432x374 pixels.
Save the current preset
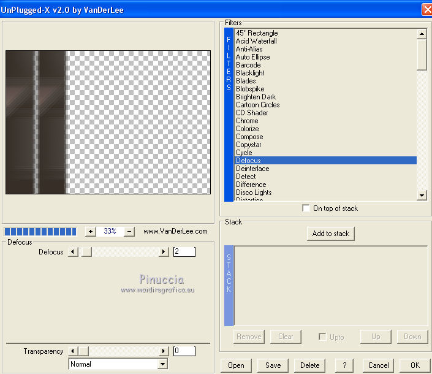273,365
